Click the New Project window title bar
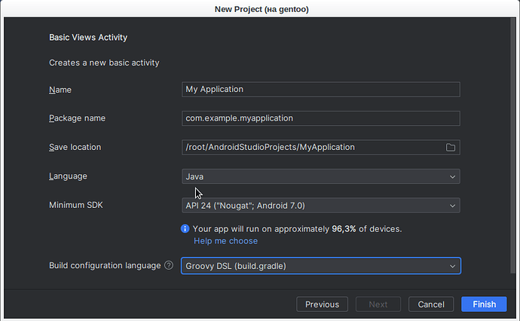The height and width of the screenshot is (321, 520). coord(262,9)
